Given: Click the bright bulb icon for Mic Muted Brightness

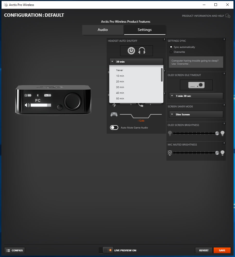Looking at the screenshot, I should coord(223,153).
